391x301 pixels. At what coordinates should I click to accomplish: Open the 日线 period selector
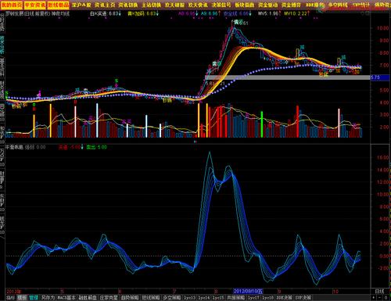click(x=379, y=291)
